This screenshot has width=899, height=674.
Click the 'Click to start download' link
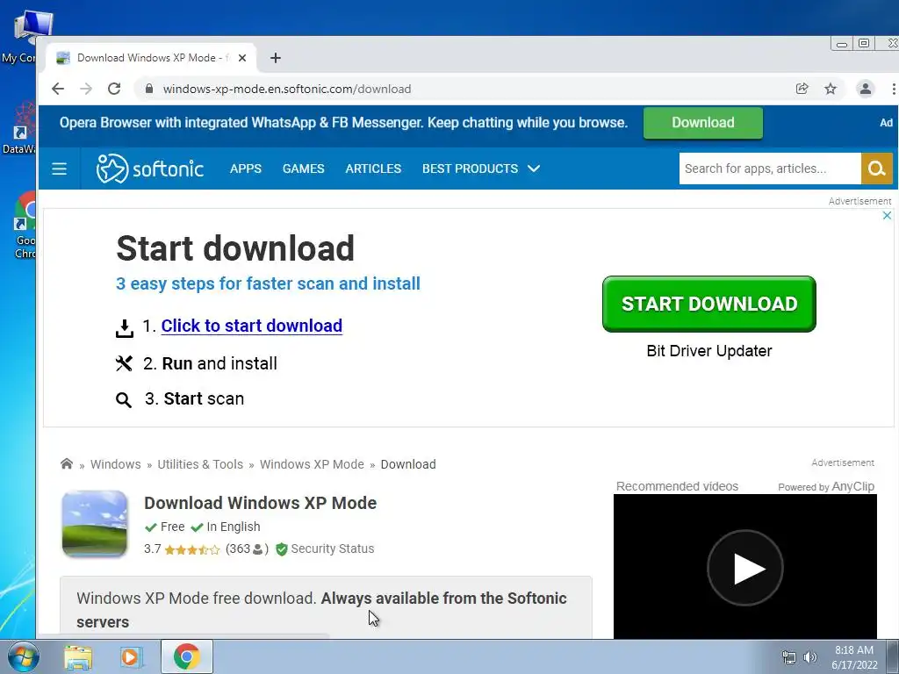(x=252, y=326)
